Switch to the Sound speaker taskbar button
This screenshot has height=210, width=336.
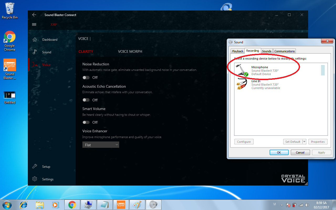[x=154, y=205]
